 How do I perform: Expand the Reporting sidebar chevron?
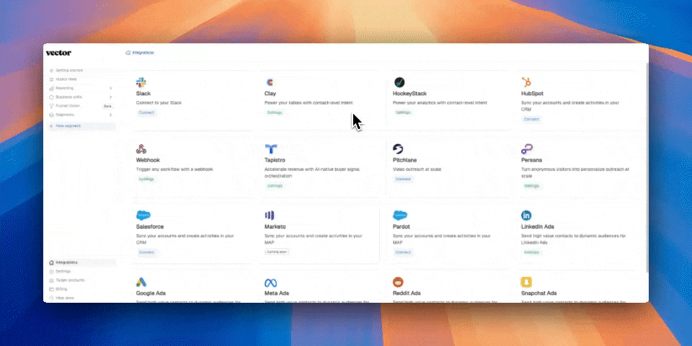[110, 88]
